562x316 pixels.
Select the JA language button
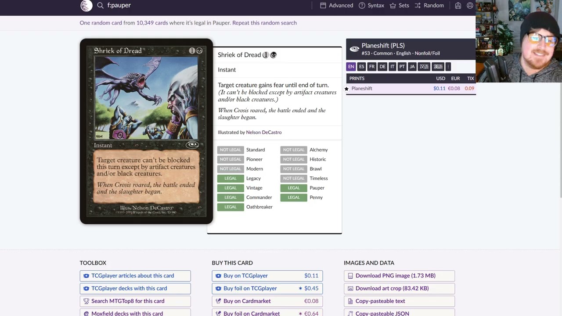(412, 67)
